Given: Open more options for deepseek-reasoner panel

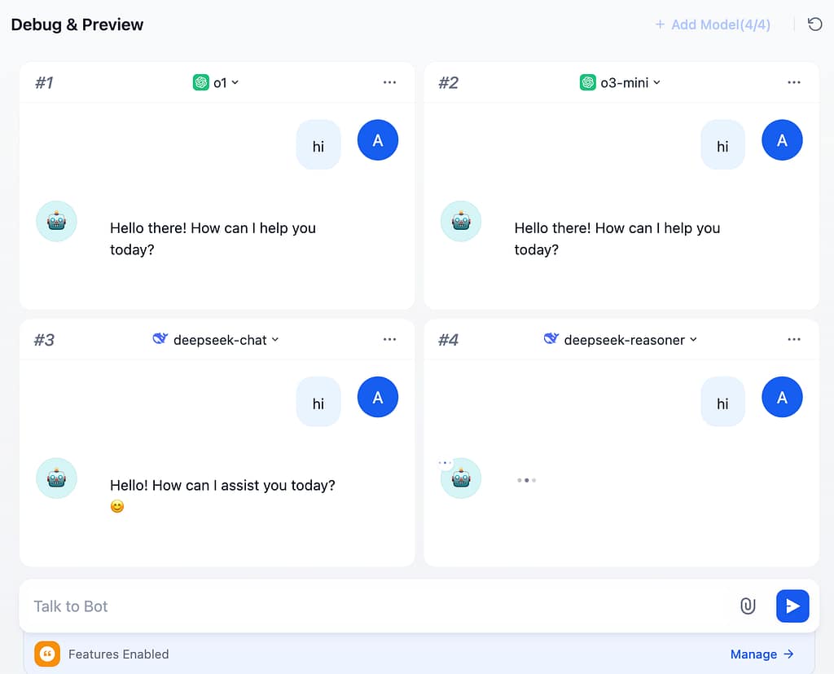Looking at the screenshot, I should click(794, 340).
